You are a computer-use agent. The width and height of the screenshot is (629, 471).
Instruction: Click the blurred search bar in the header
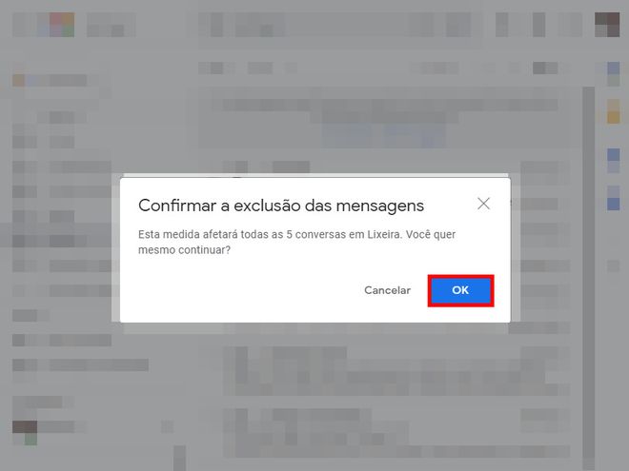click(x=341, y=25)
